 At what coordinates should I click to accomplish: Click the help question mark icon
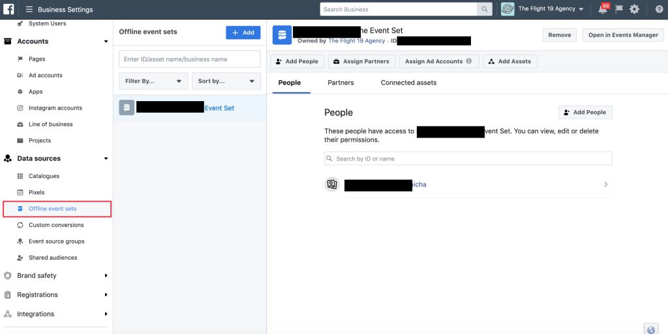[658, 9]
